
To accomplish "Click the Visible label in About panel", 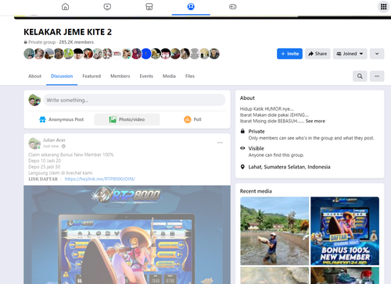I will [x=256, y=148].
